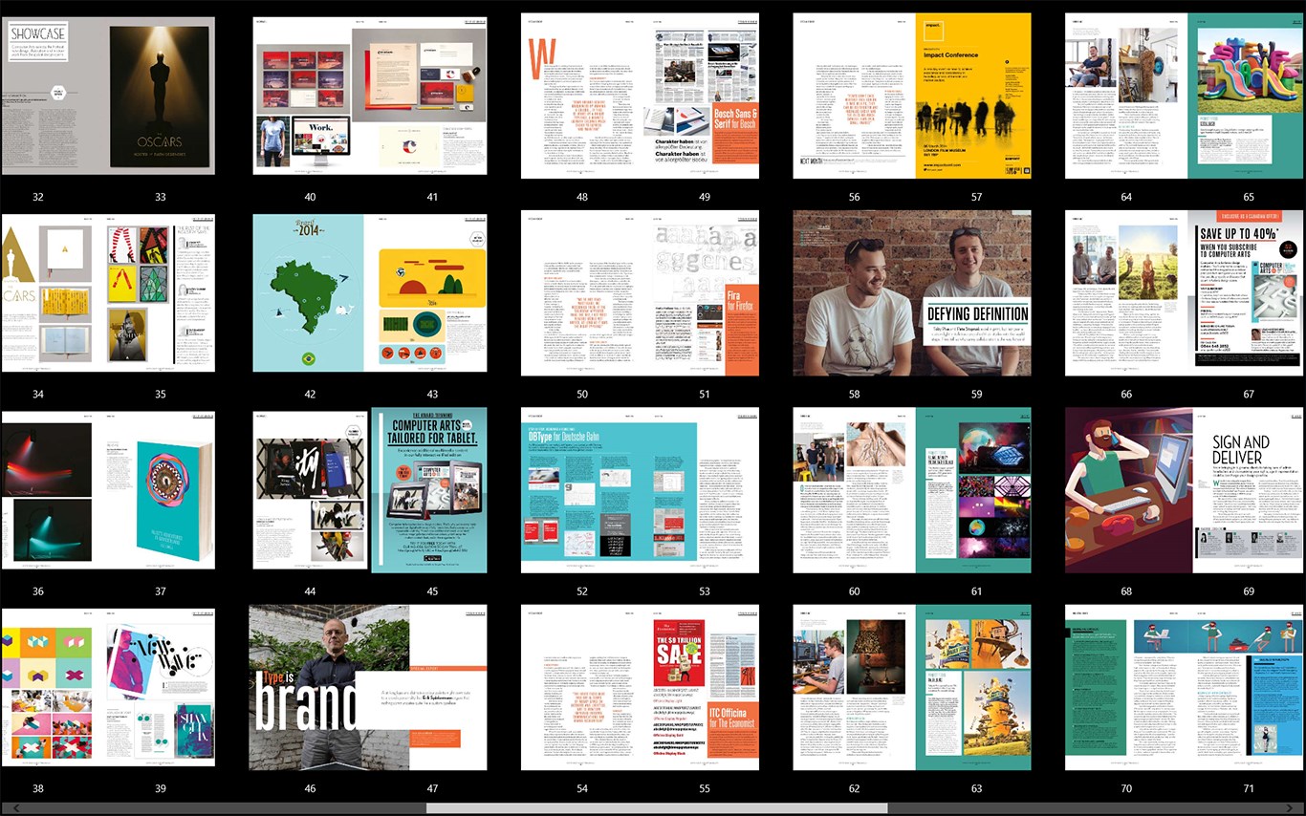Select the big orange W page 48
The image size is (1306, 816).
click(581, 96)
